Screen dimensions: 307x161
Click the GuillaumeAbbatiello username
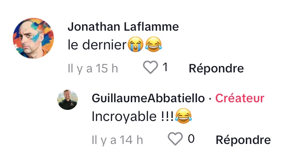[x=148, y=98]
